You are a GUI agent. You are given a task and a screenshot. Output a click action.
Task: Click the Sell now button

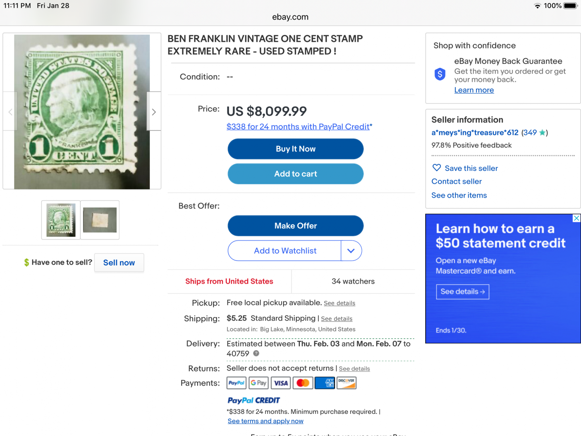[x=119, y=263]
